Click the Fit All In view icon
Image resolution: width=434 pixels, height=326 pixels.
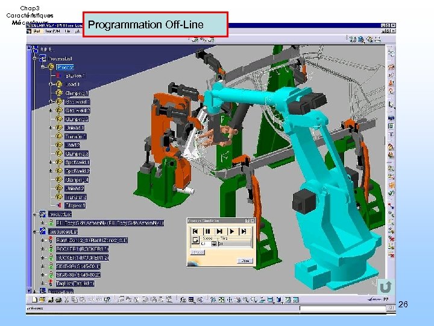[x=221, y=299]
